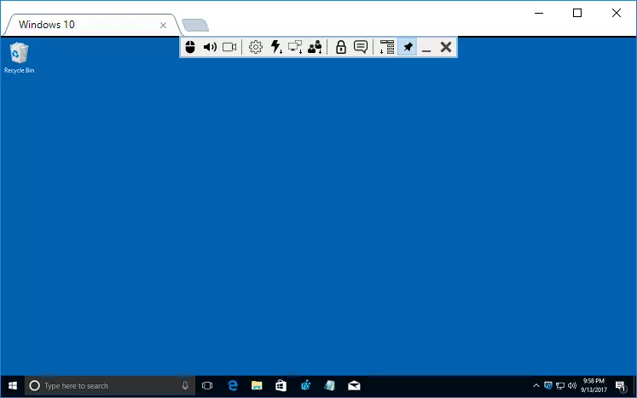Click the padlock lock icon

[341, 48]
